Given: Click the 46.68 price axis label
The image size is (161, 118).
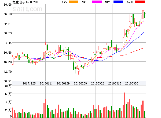Looking at the screenshot, I should [x=8, y=62].
